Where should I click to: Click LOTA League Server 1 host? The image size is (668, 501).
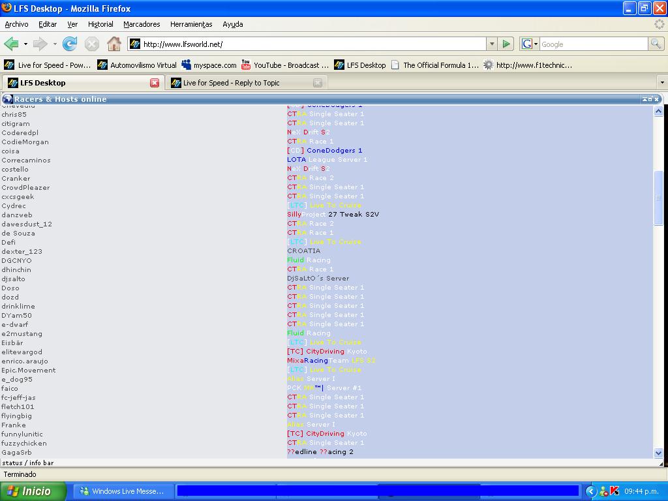tap(327, 159)
